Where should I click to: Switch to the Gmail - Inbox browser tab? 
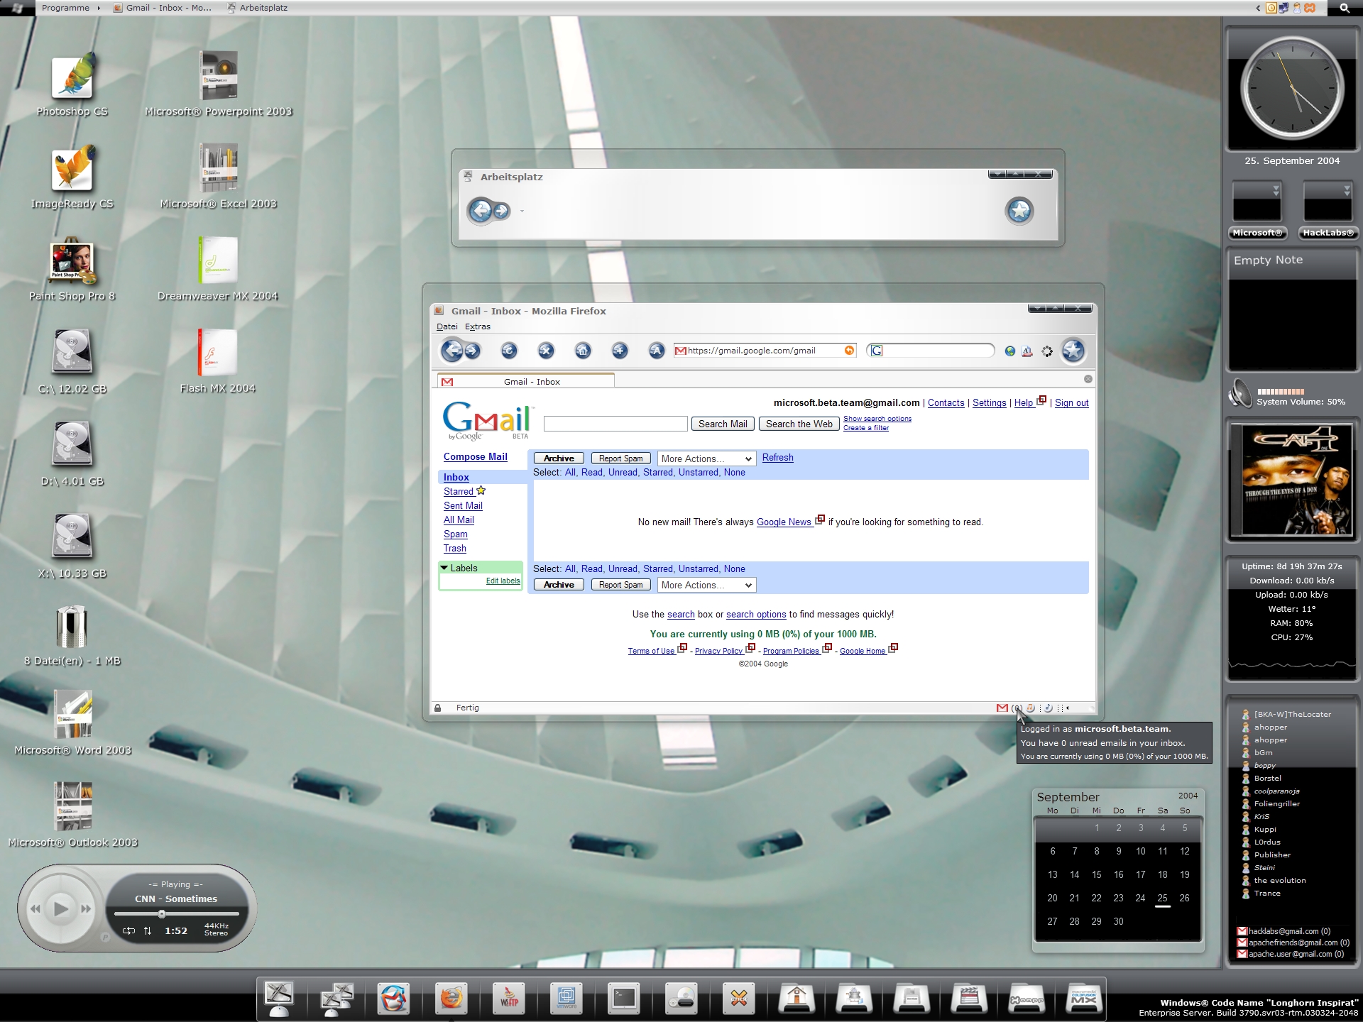tap(526, 381)
